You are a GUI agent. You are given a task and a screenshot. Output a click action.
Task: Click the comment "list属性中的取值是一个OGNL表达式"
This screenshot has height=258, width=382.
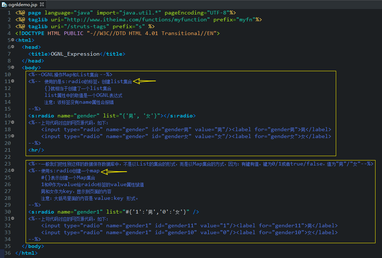[x=83, y=95]
